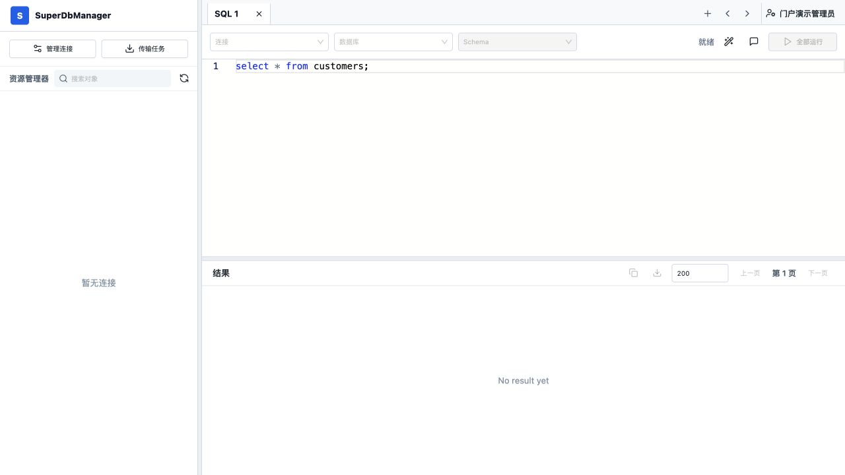Viewport: 845px width, 475px height.
Task: Go to next page (下一页)
Action: pos(818,273)
